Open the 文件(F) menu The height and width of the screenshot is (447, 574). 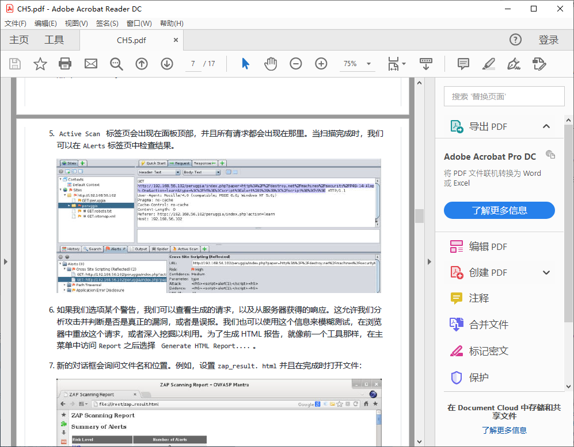[16, 24]
